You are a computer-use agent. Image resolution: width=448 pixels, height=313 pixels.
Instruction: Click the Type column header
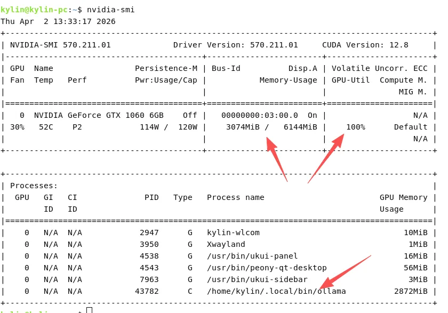click(183, 198)
